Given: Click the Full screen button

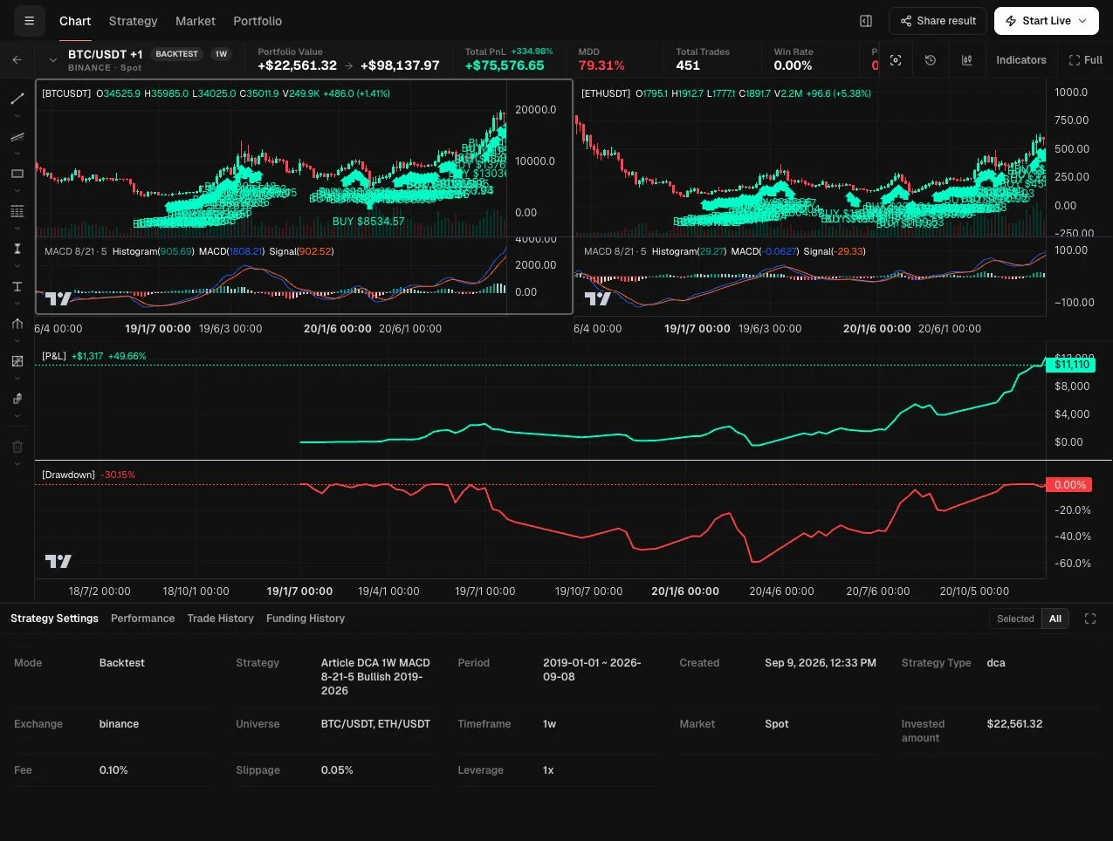Looking at the screenshot, I should (x=1085, y=60).
